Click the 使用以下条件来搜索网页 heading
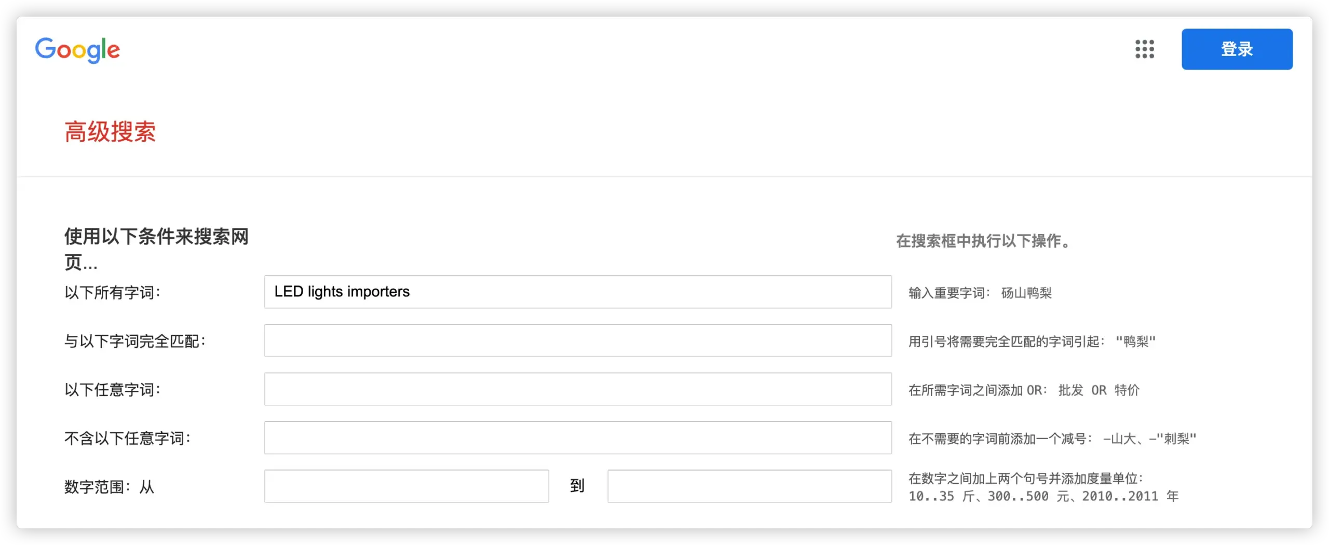This screenshot has width=1329, height=545. pyautogui.click(x=156, y=249)
